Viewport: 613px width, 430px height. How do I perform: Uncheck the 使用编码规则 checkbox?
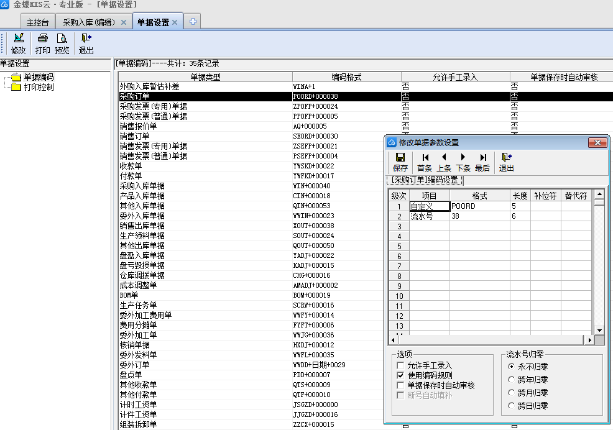pos(400,375)
